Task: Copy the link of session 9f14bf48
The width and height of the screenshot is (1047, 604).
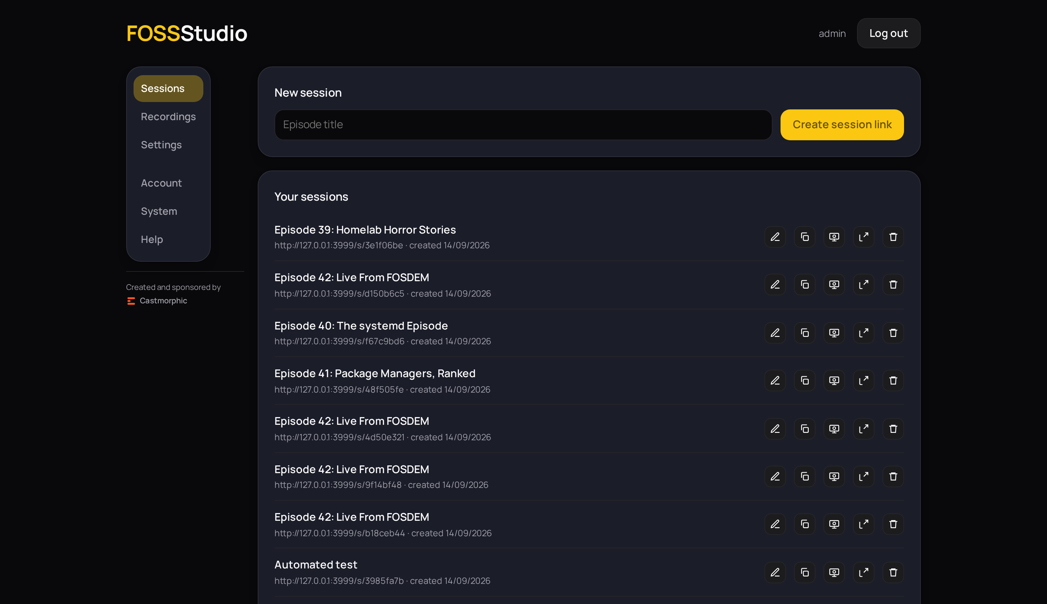Action: pos(804,476)
